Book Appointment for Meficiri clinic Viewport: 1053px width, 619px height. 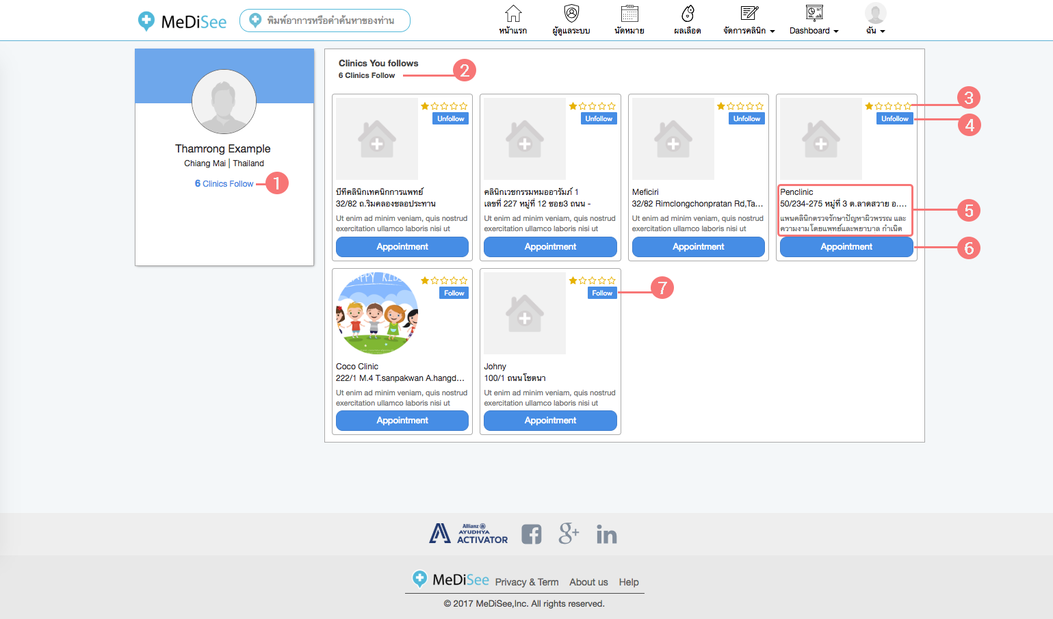(698, 247)
